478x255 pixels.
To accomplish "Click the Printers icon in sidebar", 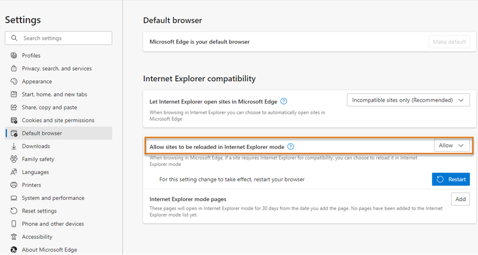I will [x=14, y=185].
